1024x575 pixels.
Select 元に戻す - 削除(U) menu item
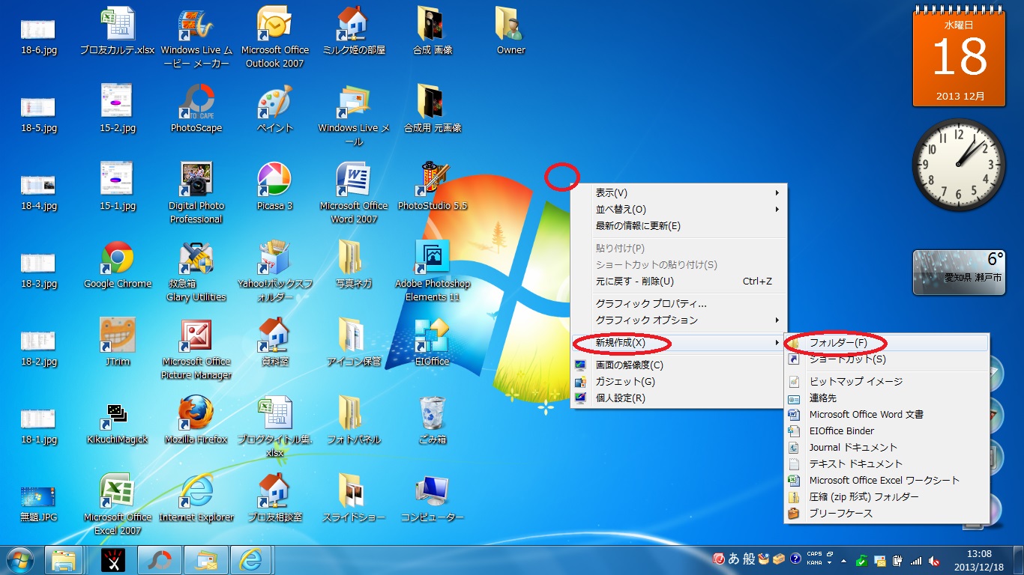pos(678,282)
